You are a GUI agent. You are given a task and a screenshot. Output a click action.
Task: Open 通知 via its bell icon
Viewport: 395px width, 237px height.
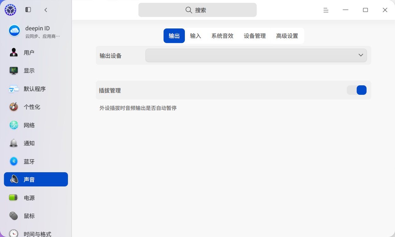(14, 143)
